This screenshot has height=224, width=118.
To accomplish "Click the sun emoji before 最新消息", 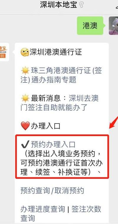I will click(x=25, y=98).
